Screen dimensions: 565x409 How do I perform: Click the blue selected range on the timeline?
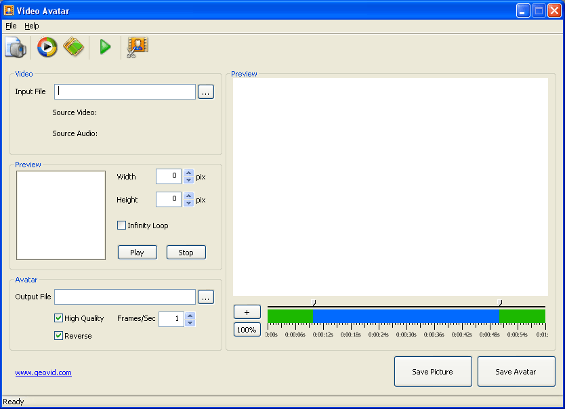coord(406,316)
